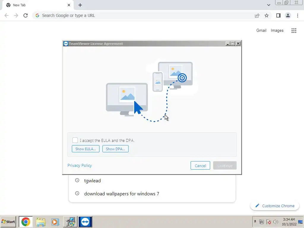The width and height of the screenshot is (304, 228).
Task: Open the Google apps grid
Action: pos(294,31)
